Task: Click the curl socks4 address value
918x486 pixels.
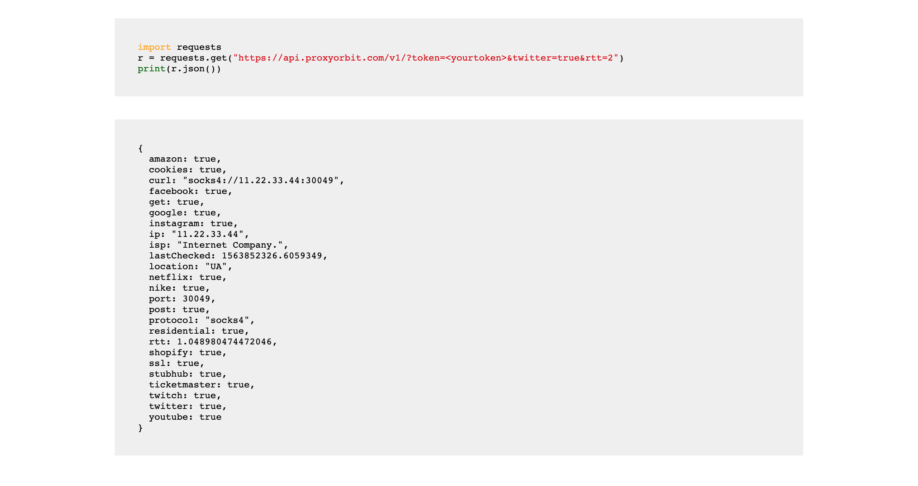Action: [x=261, y=181]
